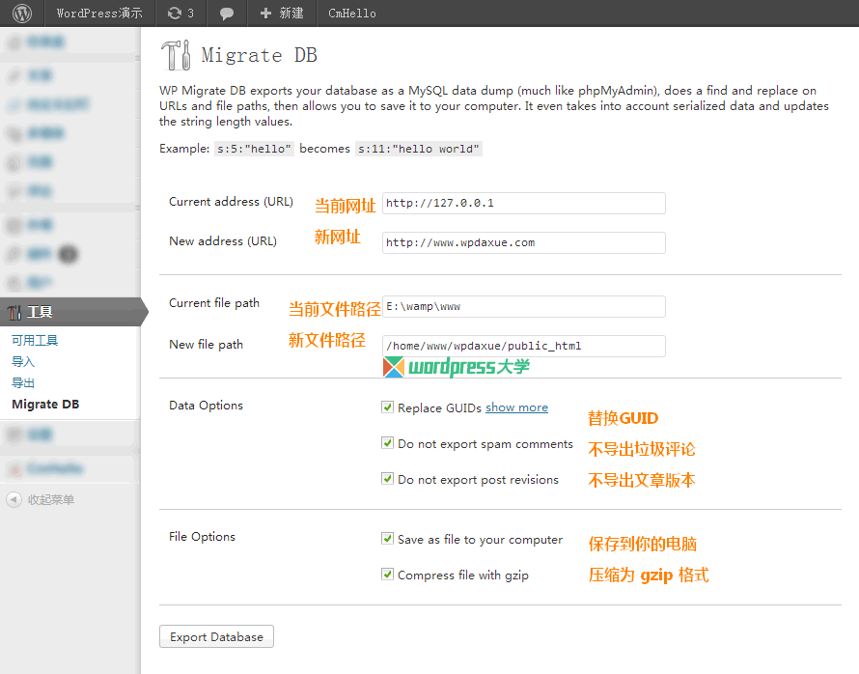The image size is (859, 674).
Task: Open the 导出 export submenu item
Action: tap(23, 382)
